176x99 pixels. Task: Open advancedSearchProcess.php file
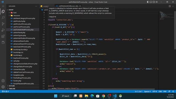(24, 44)
